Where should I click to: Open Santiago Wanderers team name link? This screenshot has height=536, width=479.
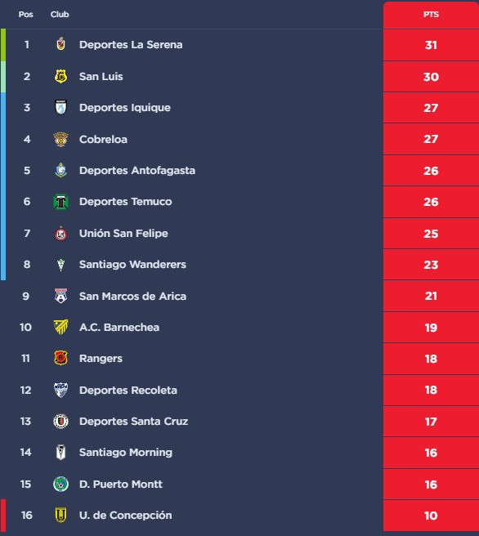[132, 264]
